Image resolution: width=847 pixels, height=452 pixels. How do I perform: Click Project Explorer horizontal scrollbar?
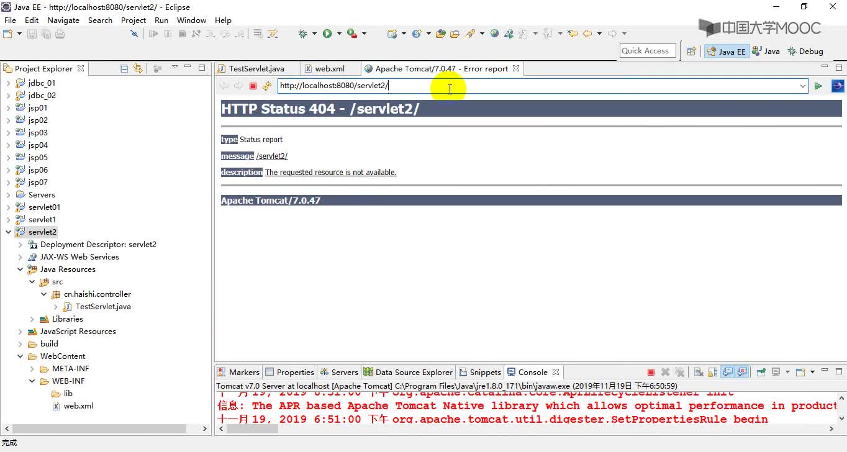(99, 428)
